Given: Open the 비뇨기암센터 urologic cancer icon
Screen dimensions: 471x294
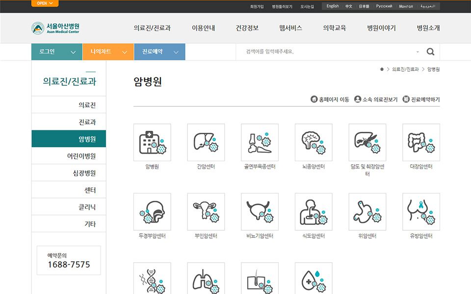Looking at the screenshot, I should tap(260, 212).
